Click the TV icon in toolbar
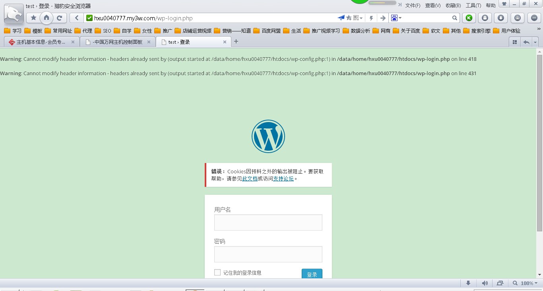 [517, 18]
